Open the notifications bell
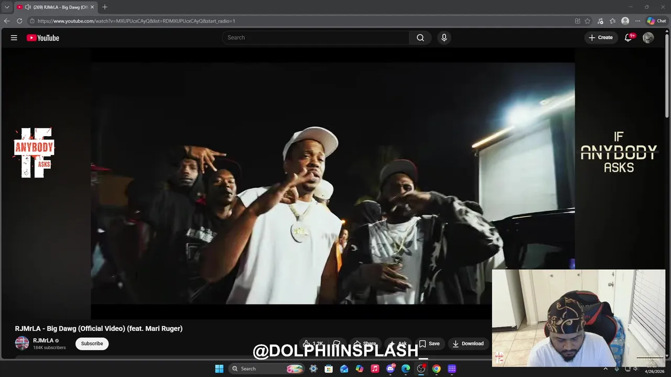 point(629,38)
